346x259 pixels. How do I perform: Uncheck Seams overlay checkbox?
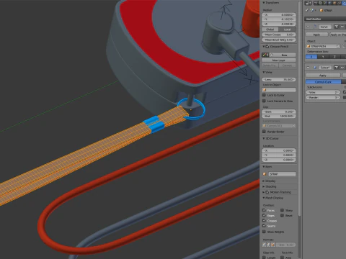[264, 226]
